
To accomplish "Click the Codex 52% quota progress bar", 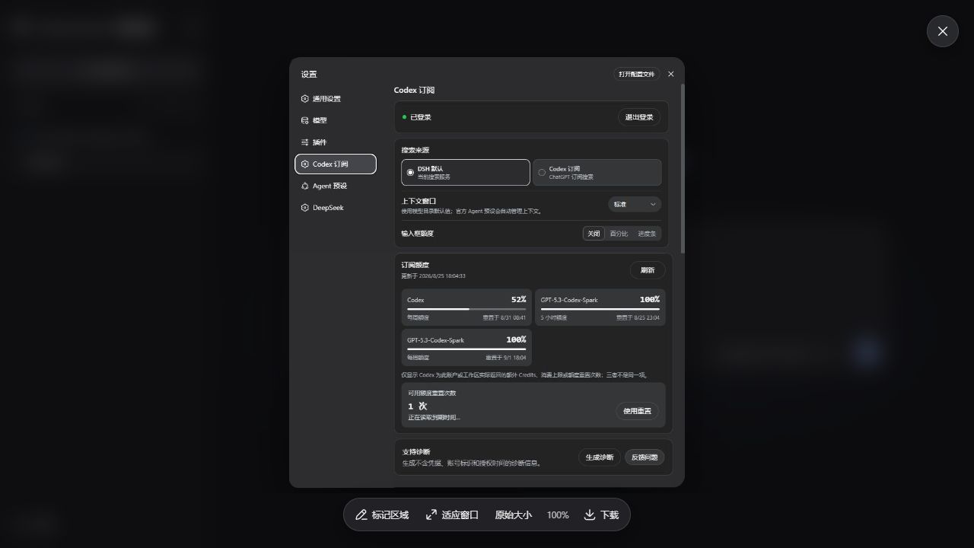I will pos(466,309).
